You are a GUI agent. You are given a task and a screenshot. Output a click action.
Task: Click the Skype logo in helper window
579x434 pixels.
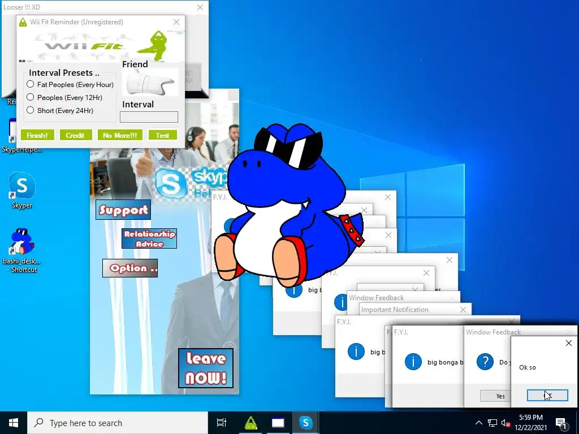[x=170, y=183]
